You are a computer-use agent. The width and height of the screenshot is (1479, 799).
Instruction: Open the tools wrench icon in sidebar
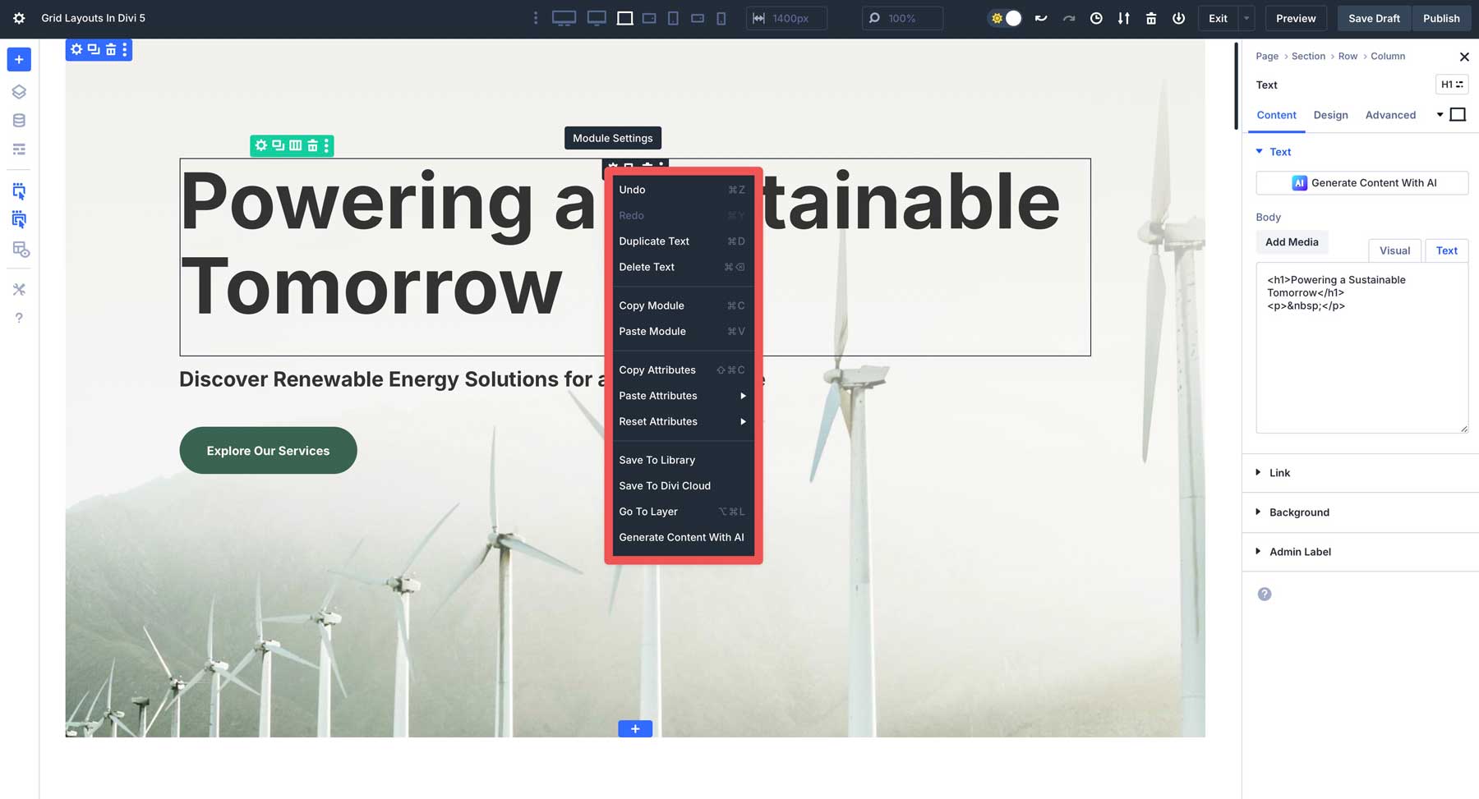click(x=19, y=289)
